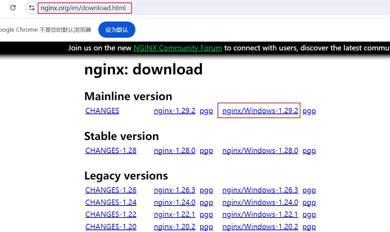
Task: Download nginx-1.28.0 stable source
Action: 175,151
